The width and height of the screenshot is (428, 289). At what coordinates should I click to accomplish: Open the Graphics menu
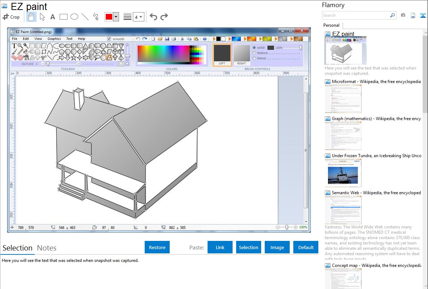[54, 38]
